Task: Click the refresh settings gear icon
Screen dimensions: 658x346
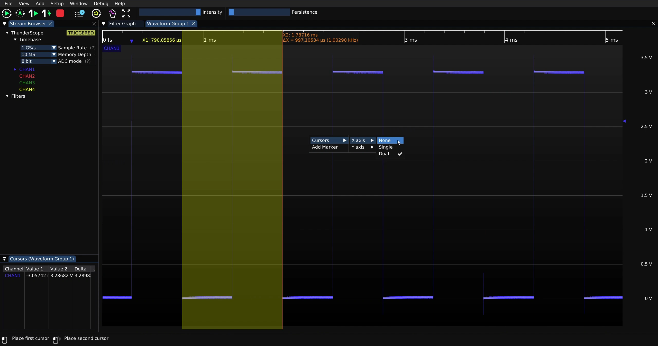Action: pyautogui.click(x=96, y=13)
